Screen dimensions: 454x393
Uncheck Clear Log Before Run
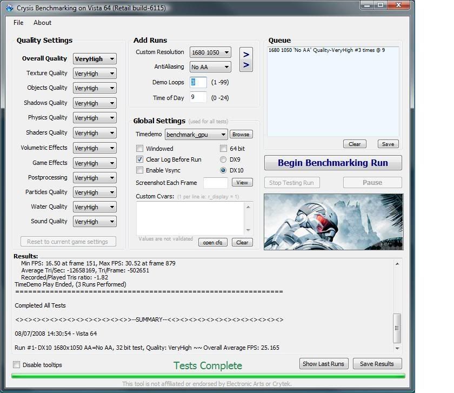(x=139, y=159)
